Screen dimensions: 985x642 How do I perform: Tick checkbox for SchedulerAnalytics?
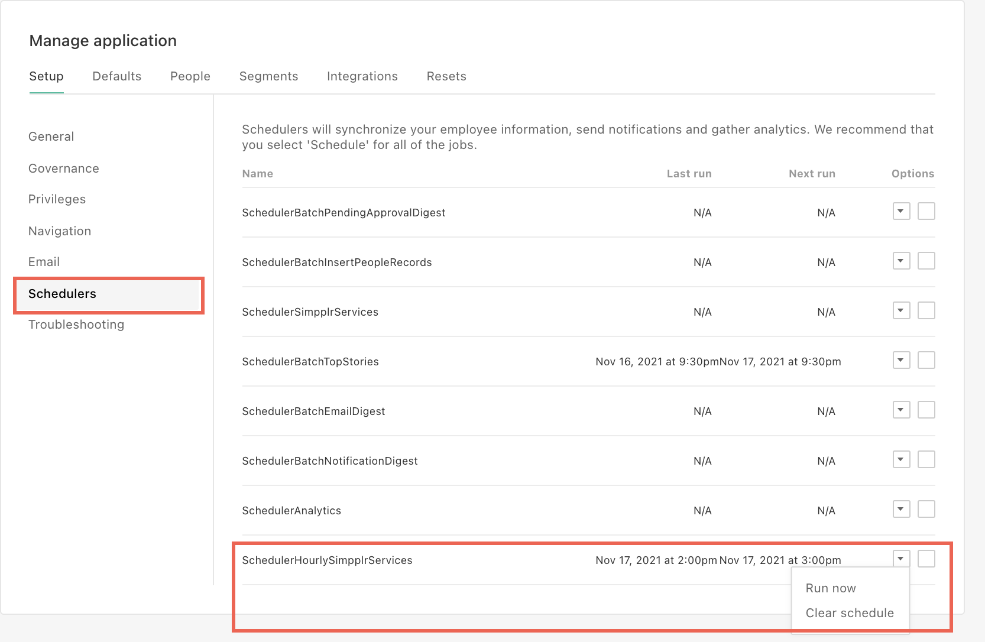(926, 509)
